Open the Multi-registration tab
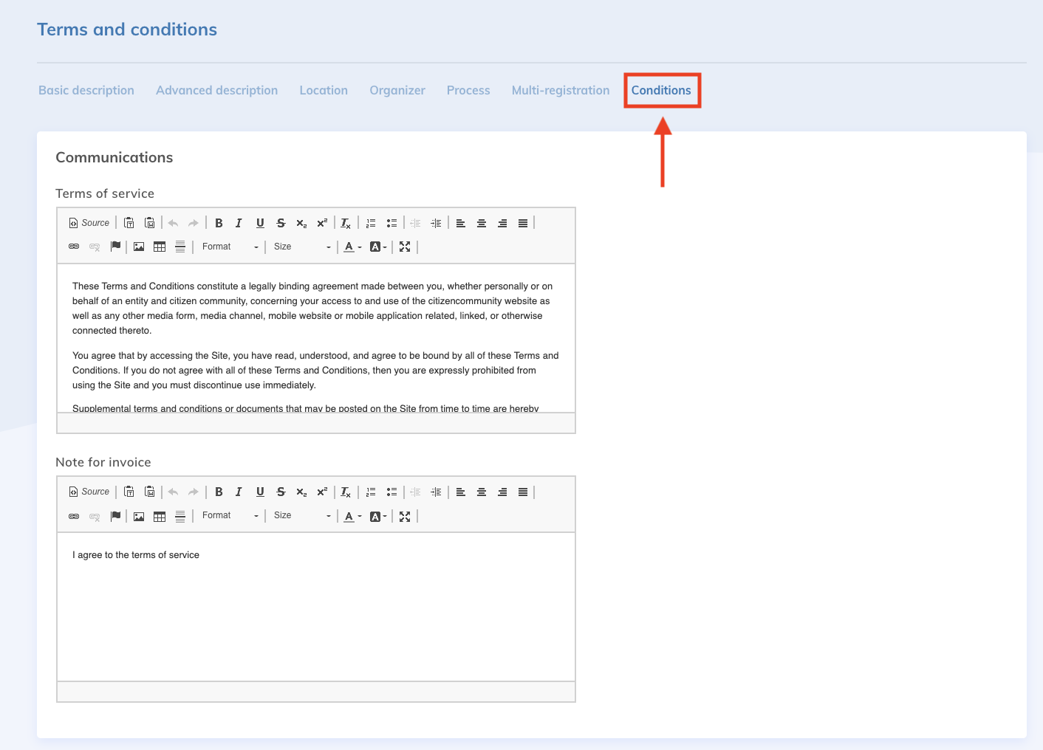The width and height of the screenshot is (1043, 750). [561, 90]
